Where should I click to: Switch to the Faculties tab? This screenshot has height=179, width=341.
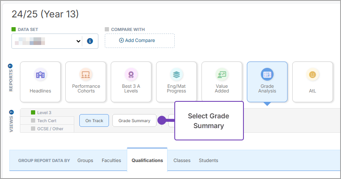click(111, 160)
